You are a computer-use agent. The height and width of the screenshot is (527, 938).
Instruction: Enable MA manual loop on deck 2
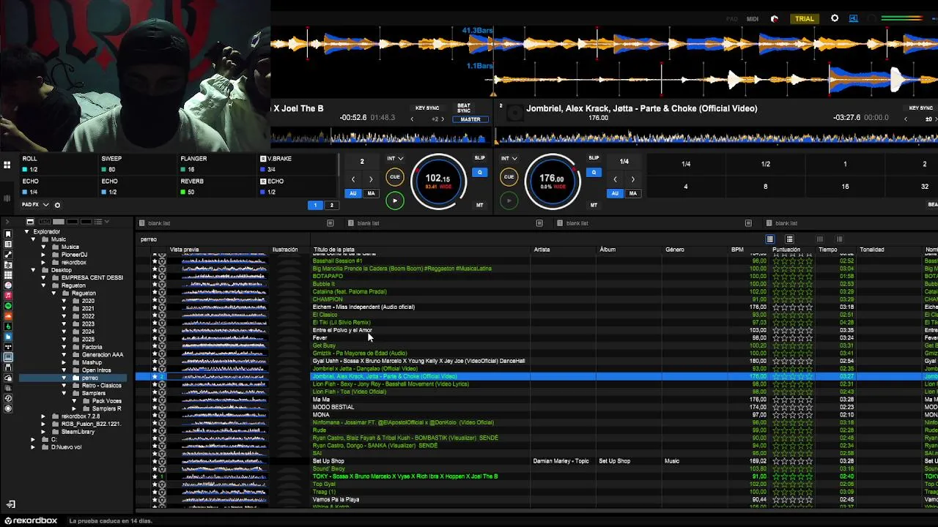pos(632,193)
